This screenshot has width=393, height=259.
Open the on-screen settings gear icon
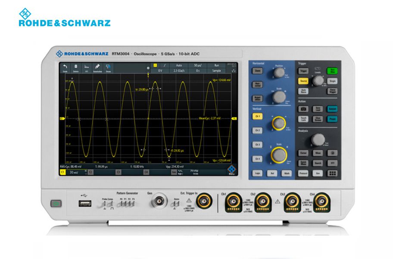[148, 68]
